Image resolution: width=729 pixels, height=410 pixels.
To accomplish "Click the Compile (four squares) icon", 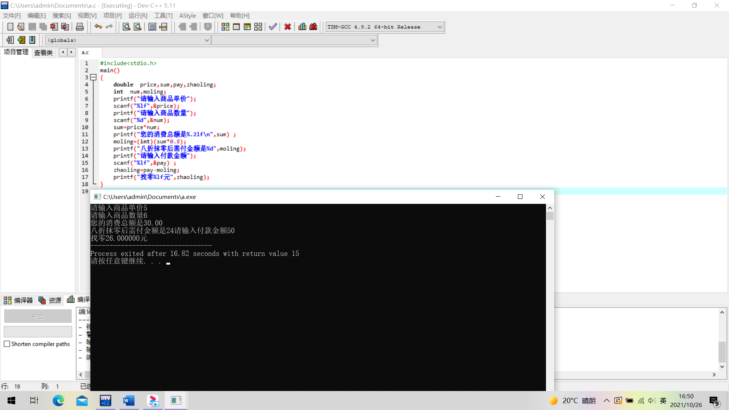I will [x=225, y=27].
